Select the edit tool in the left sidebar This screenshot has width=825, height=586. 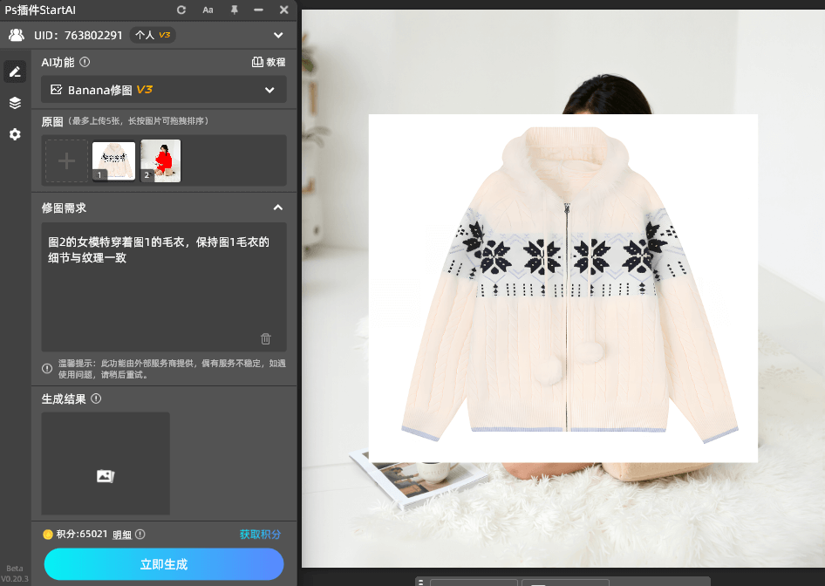(x=15, y=71)
